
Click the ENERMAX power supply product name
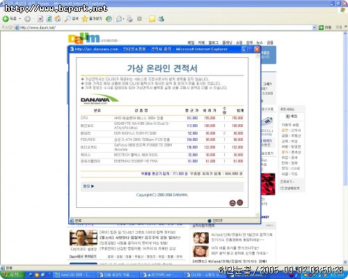(x=136, y=161)
